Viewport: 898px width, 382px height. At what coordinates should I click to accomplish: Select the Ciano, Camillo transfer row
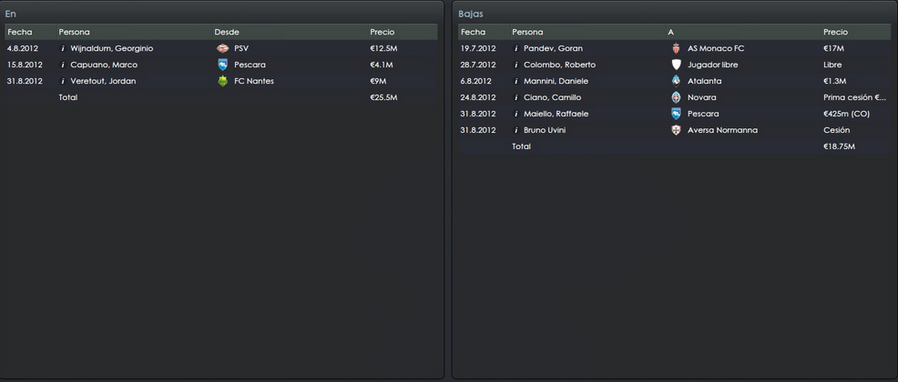[x=674, y=97]
